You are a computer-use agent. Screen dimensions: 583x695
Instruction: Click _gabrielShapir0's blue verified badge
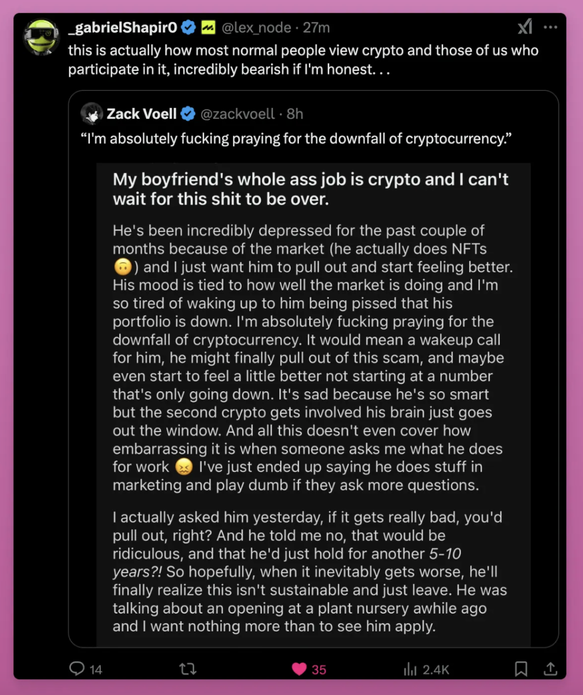(189, 27)
